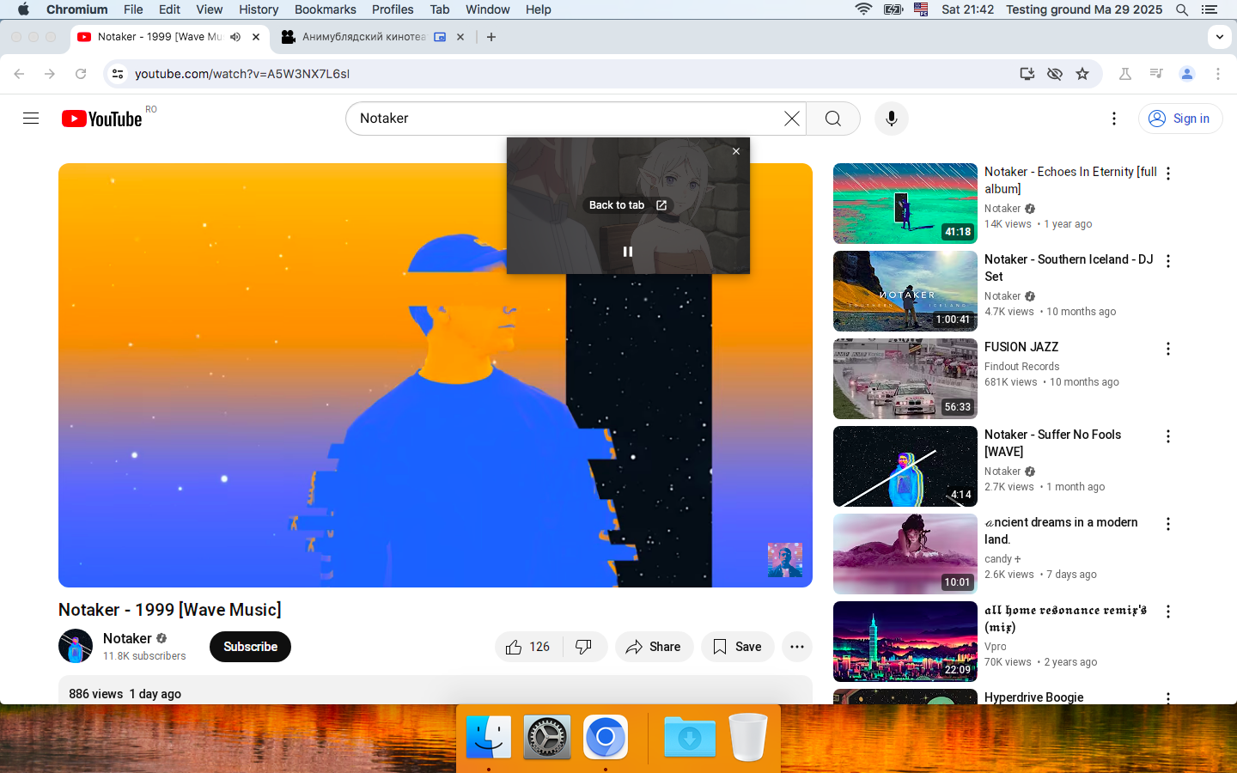Open more actions menu beside Save
The width and height of the screenshot is (1237, 773).
click(x=796, y=647)
